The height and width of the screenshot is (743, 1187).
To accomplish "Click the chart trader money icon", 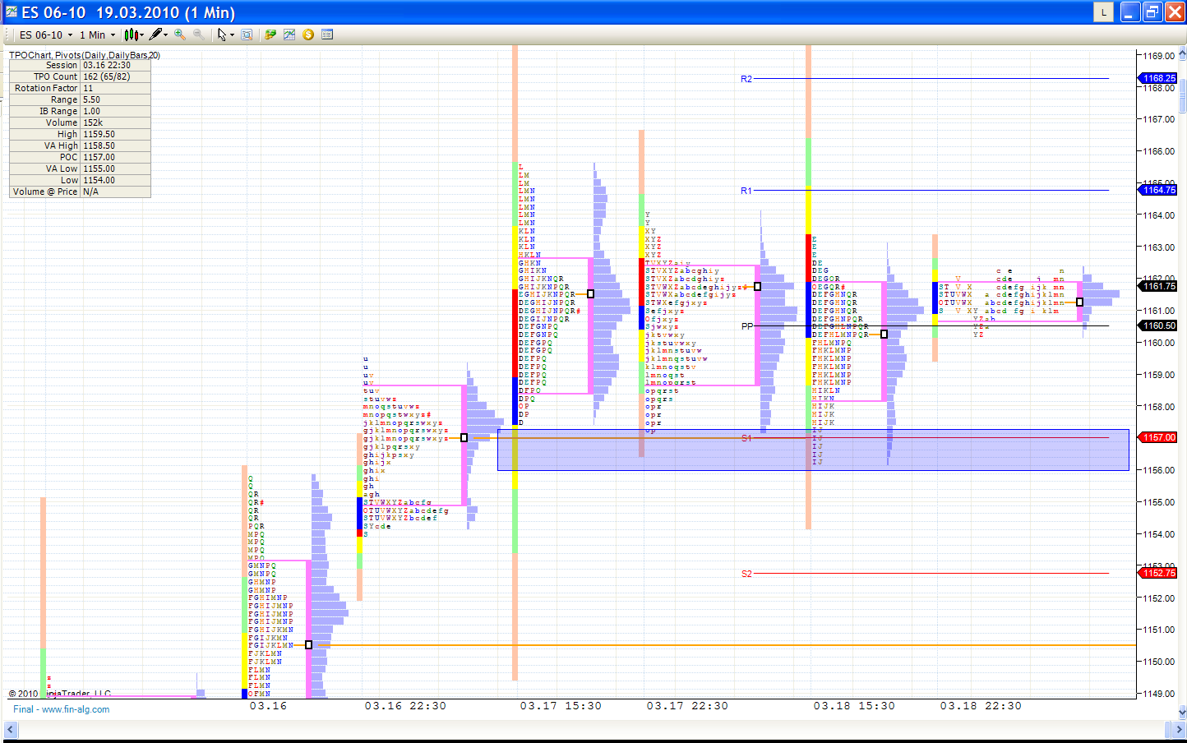I will point(270,35).
